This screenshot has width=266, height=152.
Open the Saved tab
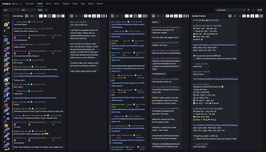coord(91,4)
